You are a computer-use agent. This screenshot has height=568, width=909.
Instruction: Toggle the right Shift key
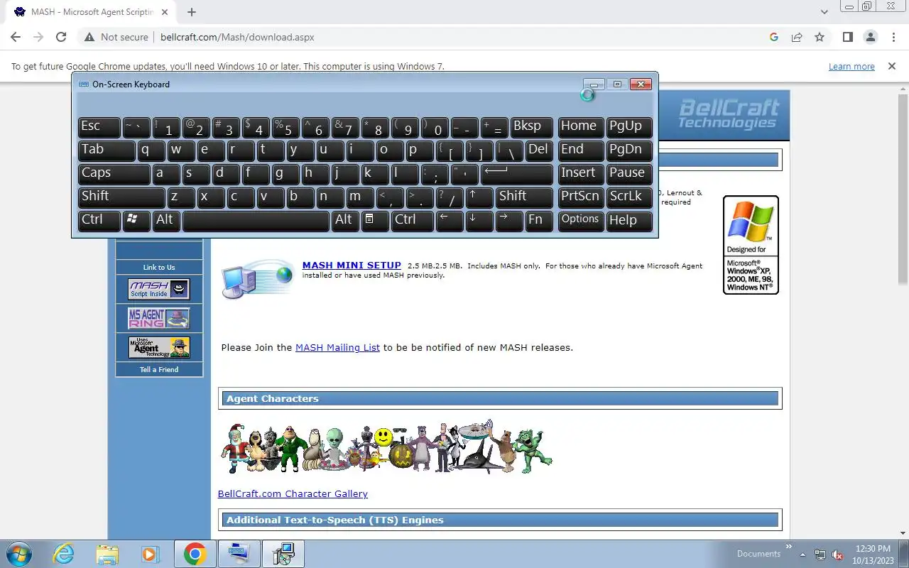[524, 197]
